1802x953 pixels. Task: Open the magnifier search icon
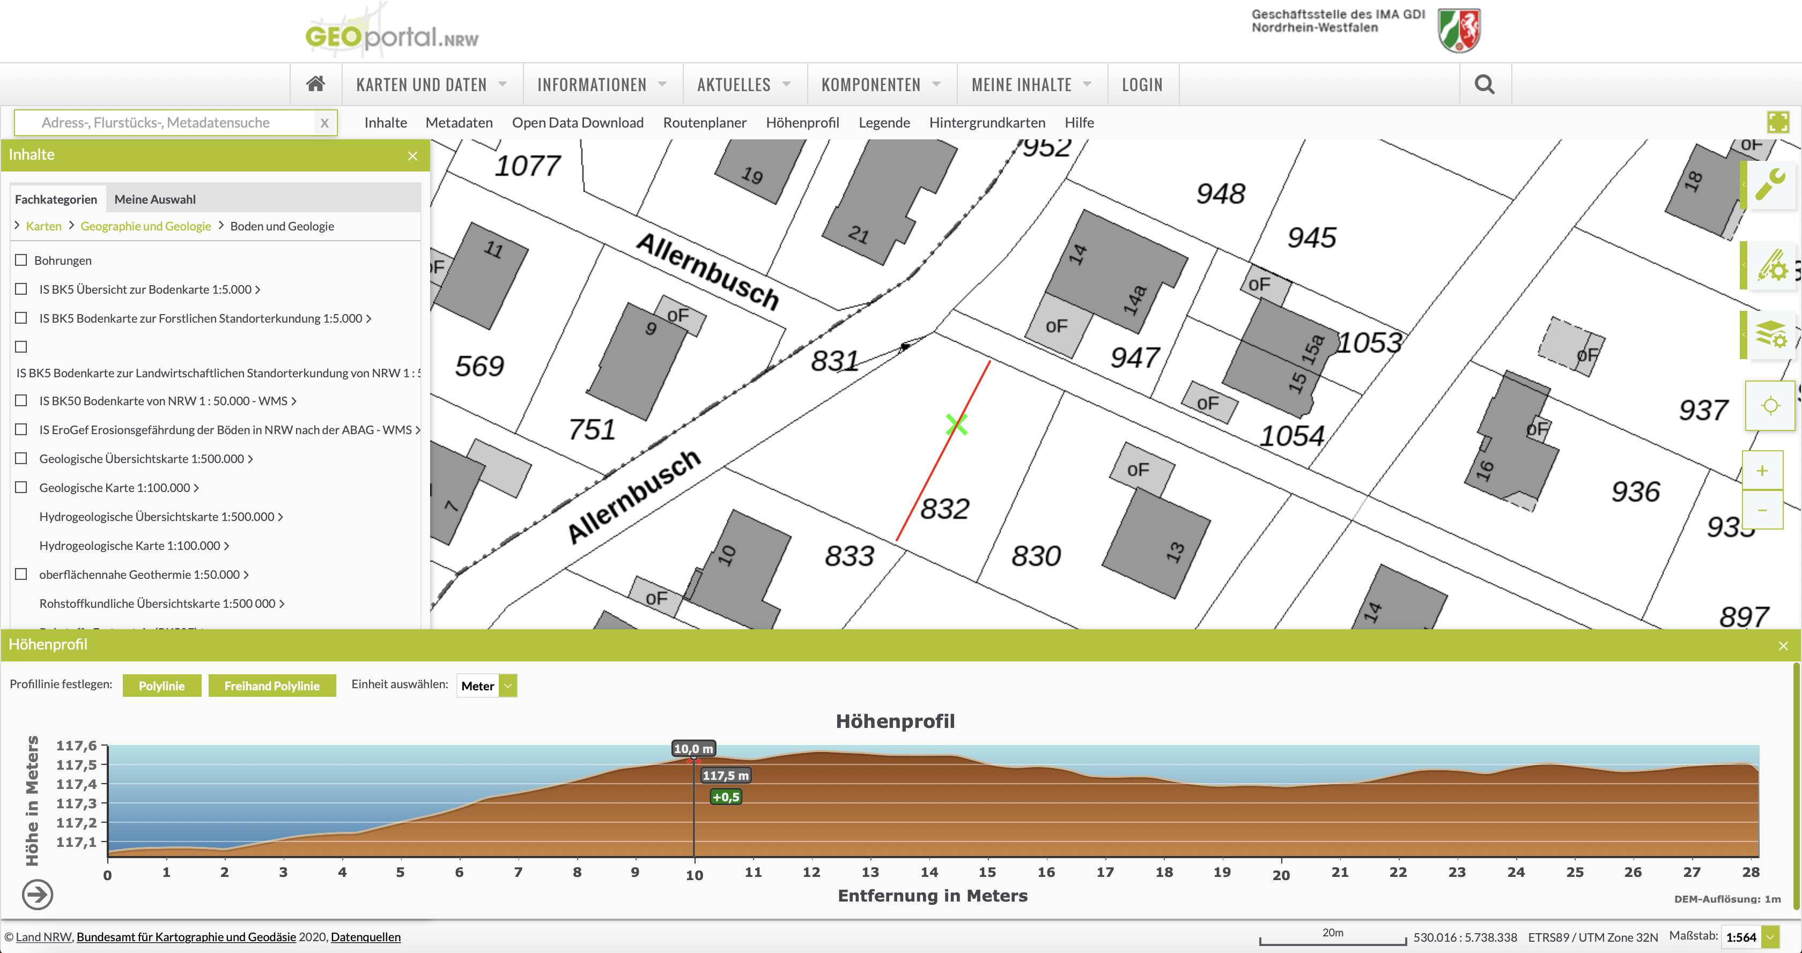(1485, 84)
